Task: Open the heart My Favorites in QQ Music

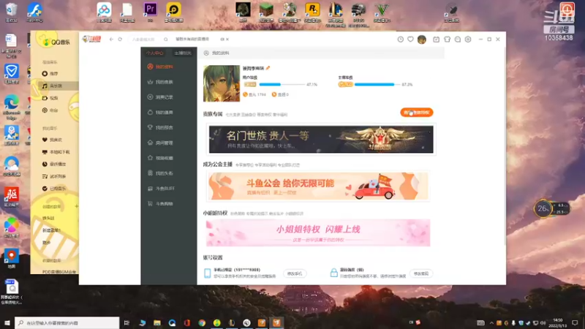Action: click(52, 140)
